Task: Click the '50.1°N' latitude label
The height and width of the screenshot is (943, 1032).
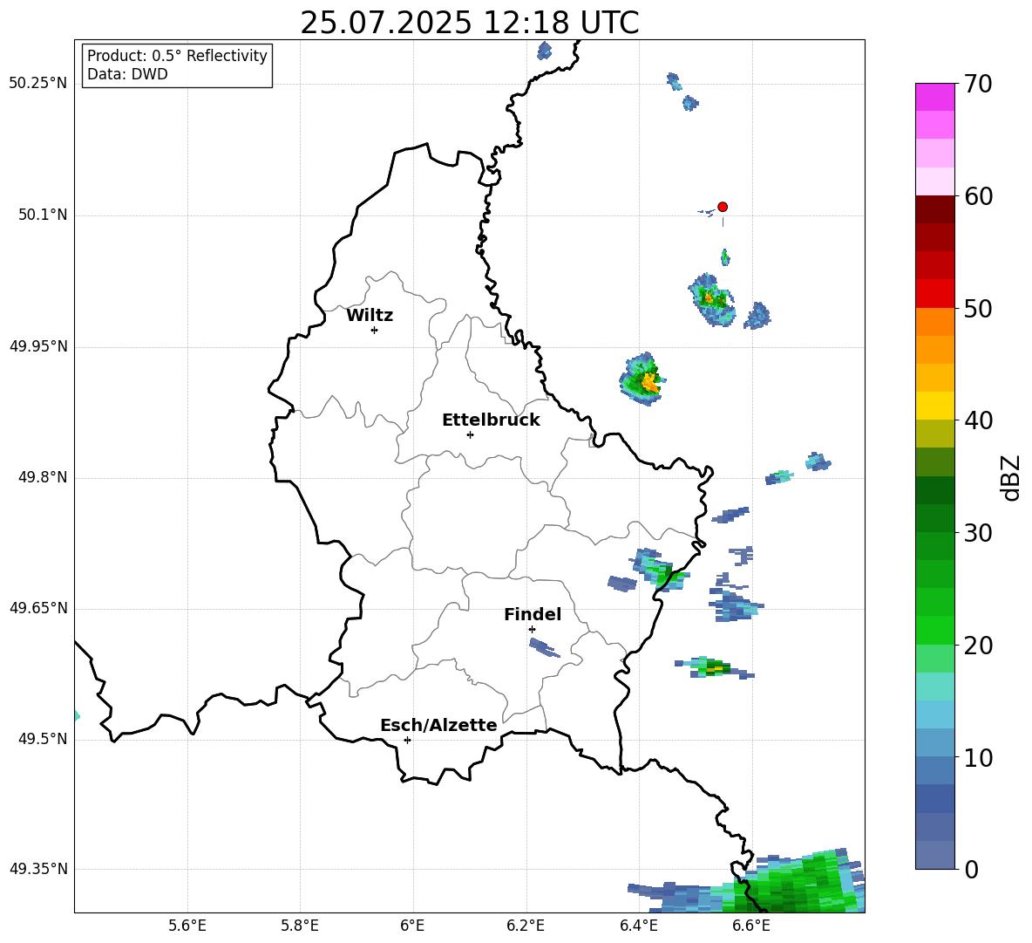Action: click(x=43, y=215)
